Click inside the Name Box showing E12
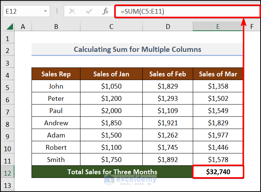The width and height of the screenshot is (261, 192). point(22,11)
